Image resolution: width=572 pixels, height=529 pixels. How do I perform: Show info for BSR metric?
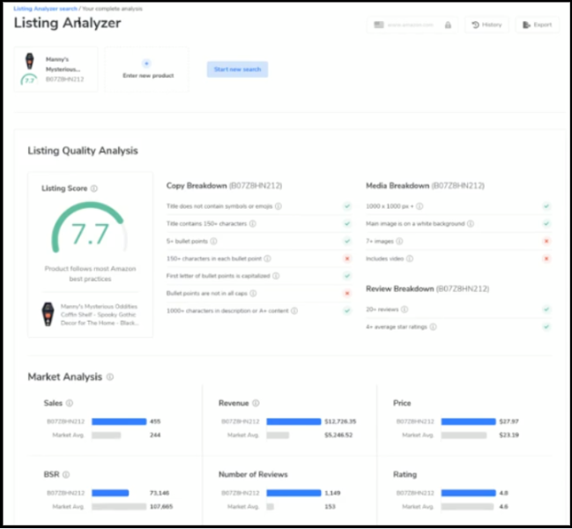[66, 474]
